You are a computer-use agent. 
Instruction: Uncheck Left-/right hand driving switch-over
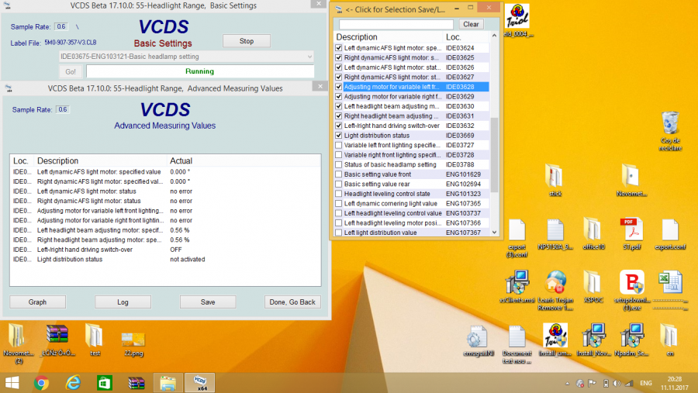click(x=338, y=126)
